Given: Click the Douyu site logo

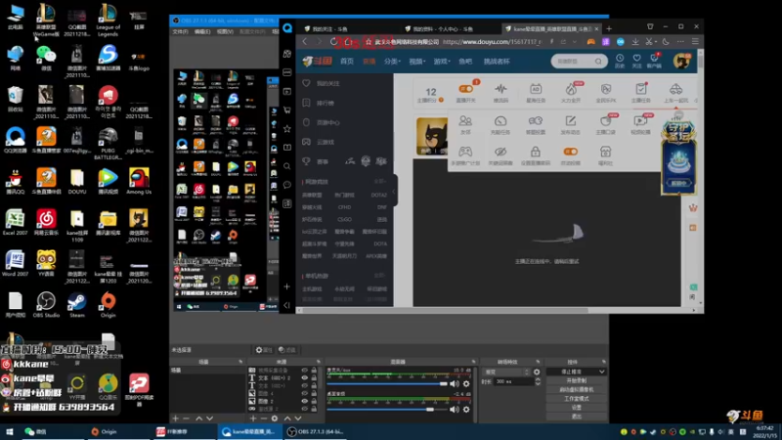Looking at the screenshot, I should click(317, 62).
